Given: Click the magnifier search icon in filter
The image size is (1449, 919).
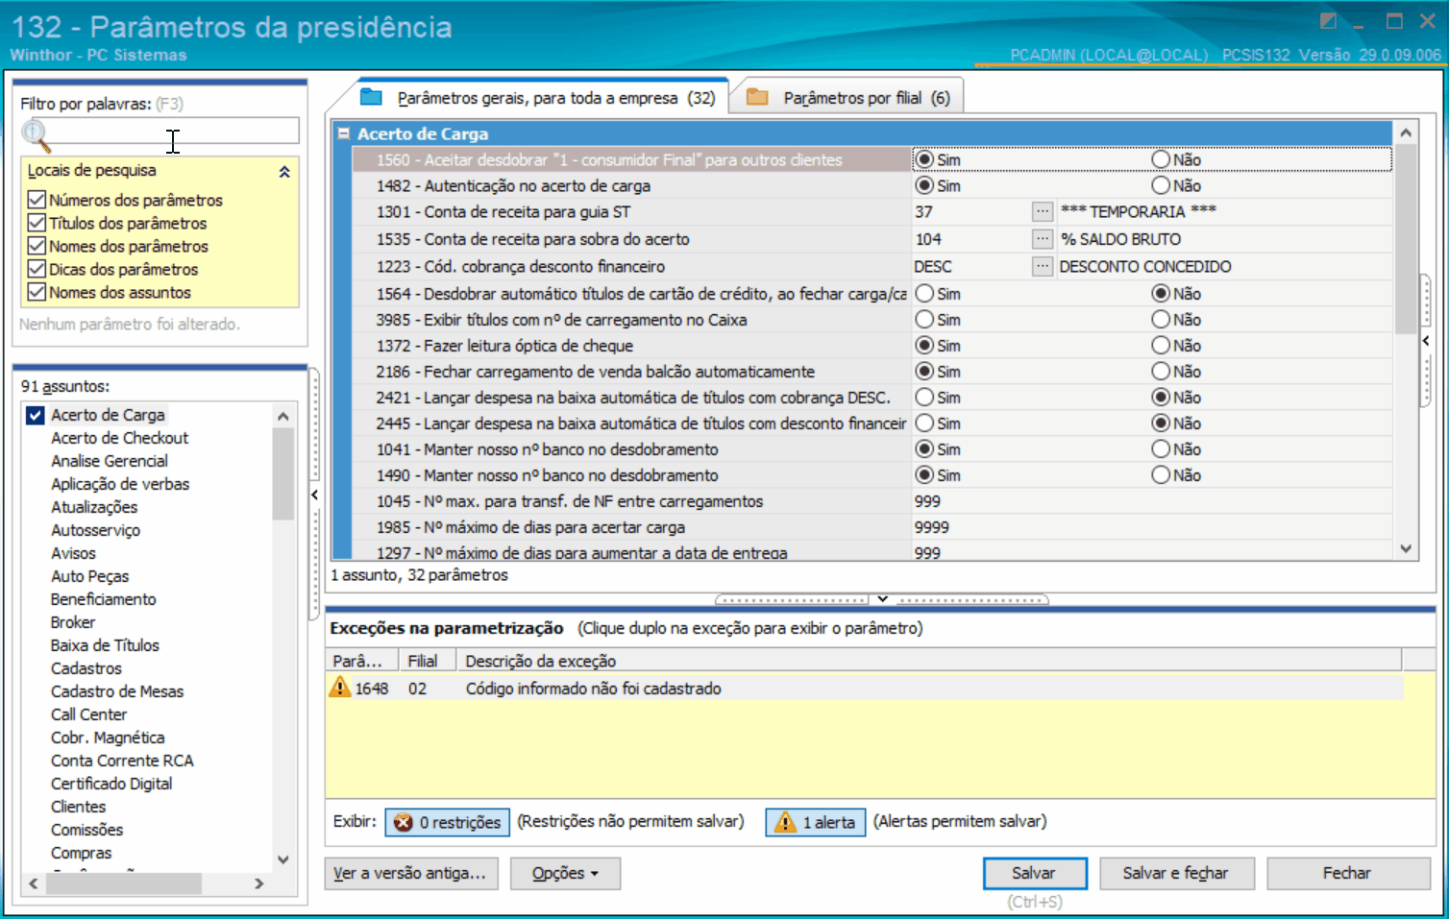Looking at the screenshot, I should [x=37, y=135].
